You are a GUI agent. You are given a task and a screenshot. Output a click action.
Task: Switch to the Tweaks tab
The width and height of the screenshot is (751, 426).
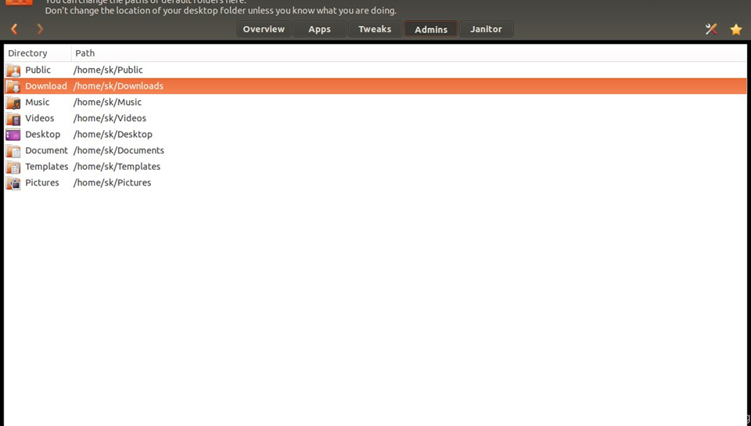375,29
